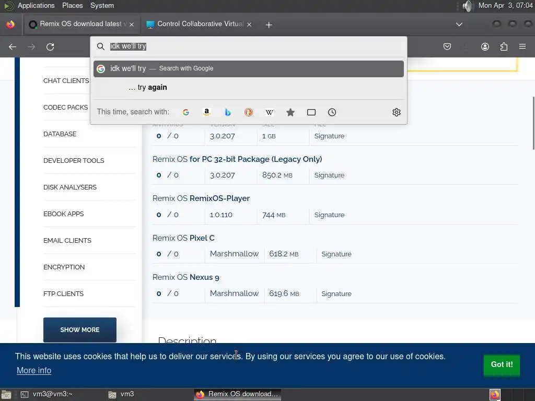Close the Remix OS download tab

[132, 25]
